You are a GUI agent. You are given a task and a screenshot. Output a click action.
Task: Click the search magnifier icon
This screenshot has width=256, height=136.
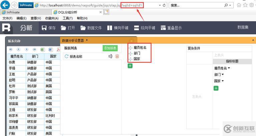(226, 5)
